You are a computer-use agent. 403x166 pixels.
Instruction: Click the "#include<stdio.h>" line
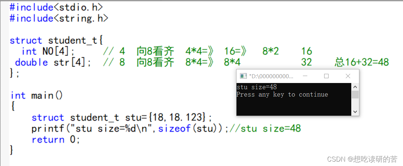click(x=56, y=7)
